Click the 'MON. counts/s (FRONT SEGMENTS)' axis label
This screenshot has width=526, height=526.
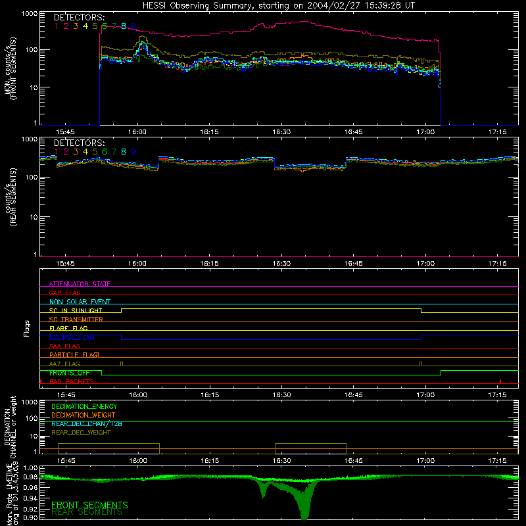[x=11, y=68]
